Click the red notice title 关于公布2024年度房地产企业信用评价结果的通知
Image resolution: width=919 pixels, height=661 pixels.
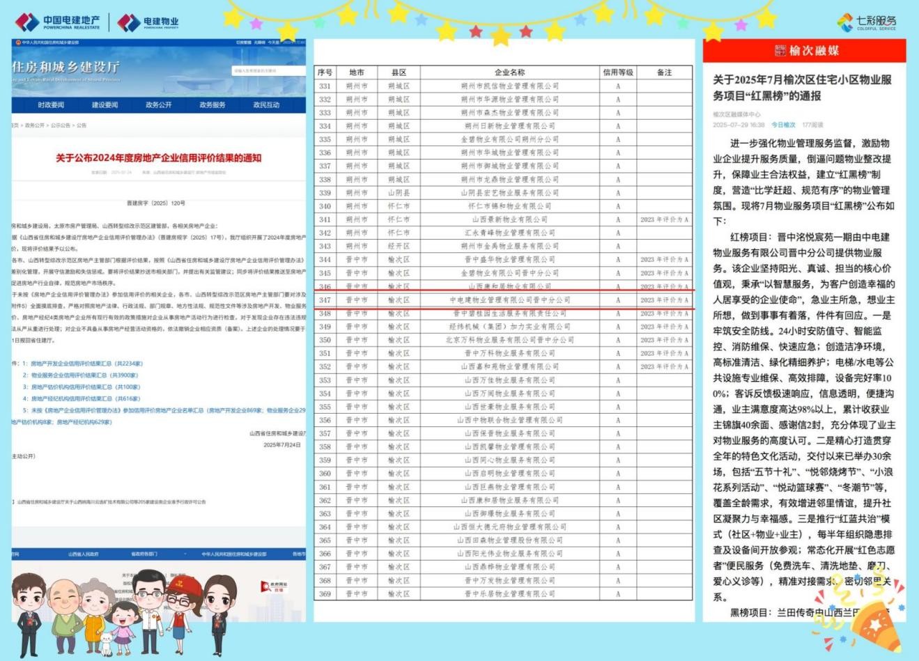click(159, 158)
